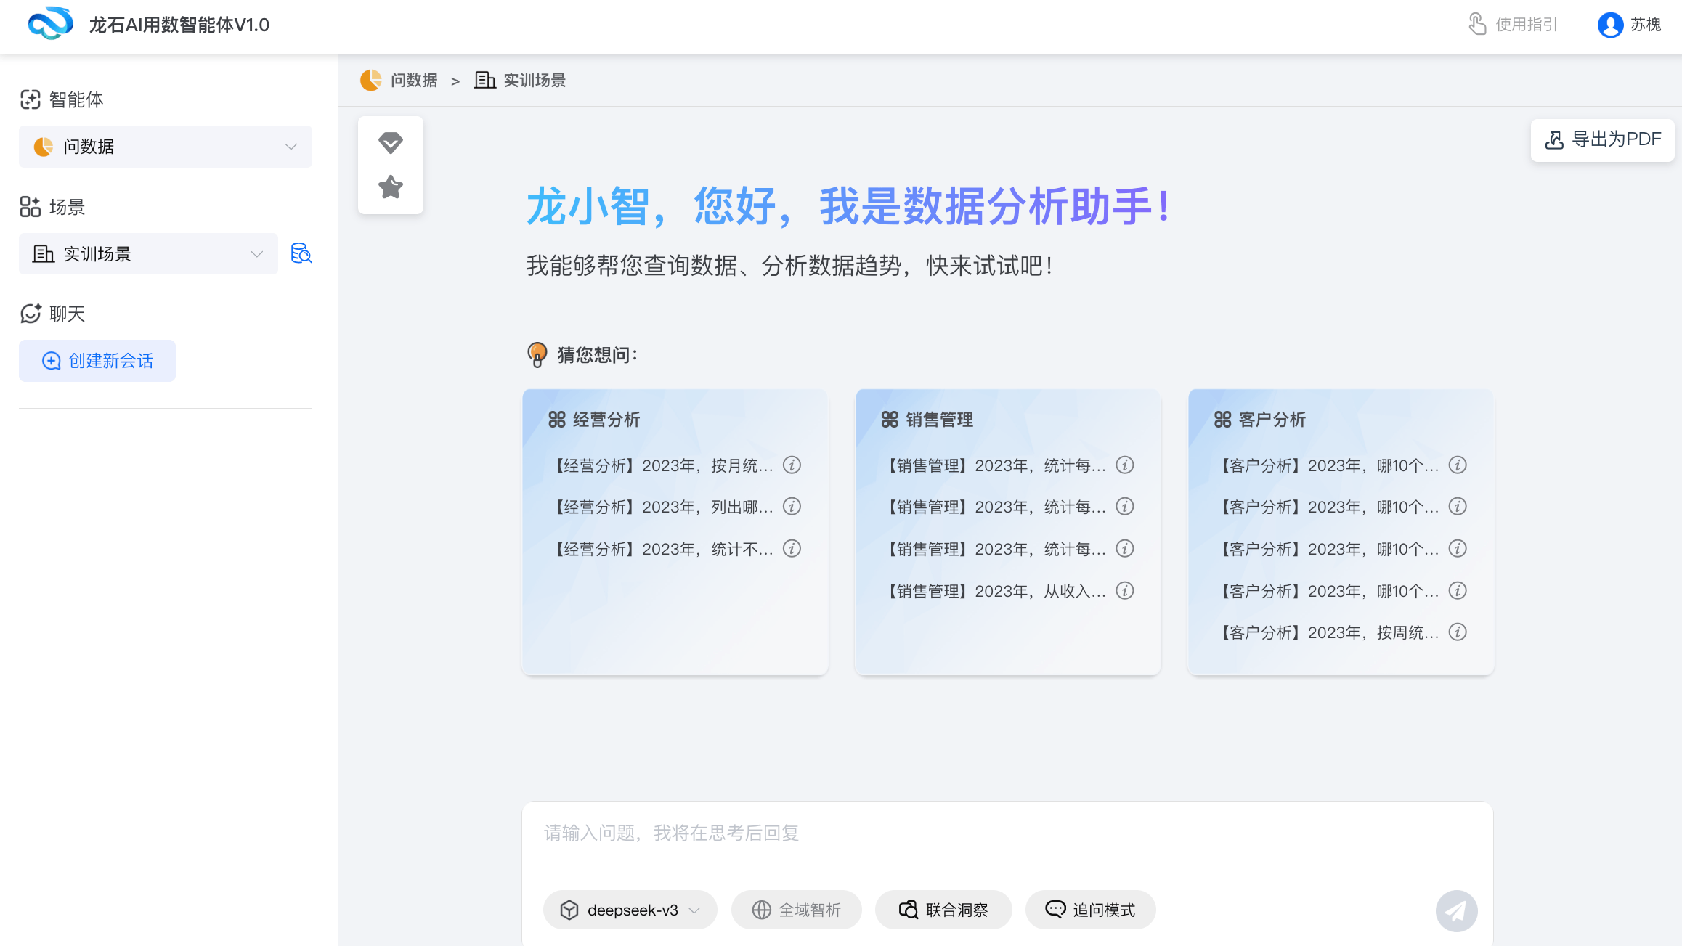Open the database search icon beside 实训场景

pyautogui.click(x=301, y=253)
